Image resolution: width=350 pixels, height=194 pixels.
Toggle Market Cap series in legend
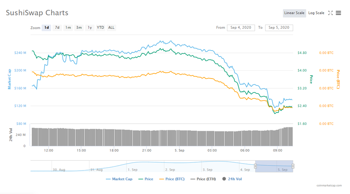(x=119, y=179)
